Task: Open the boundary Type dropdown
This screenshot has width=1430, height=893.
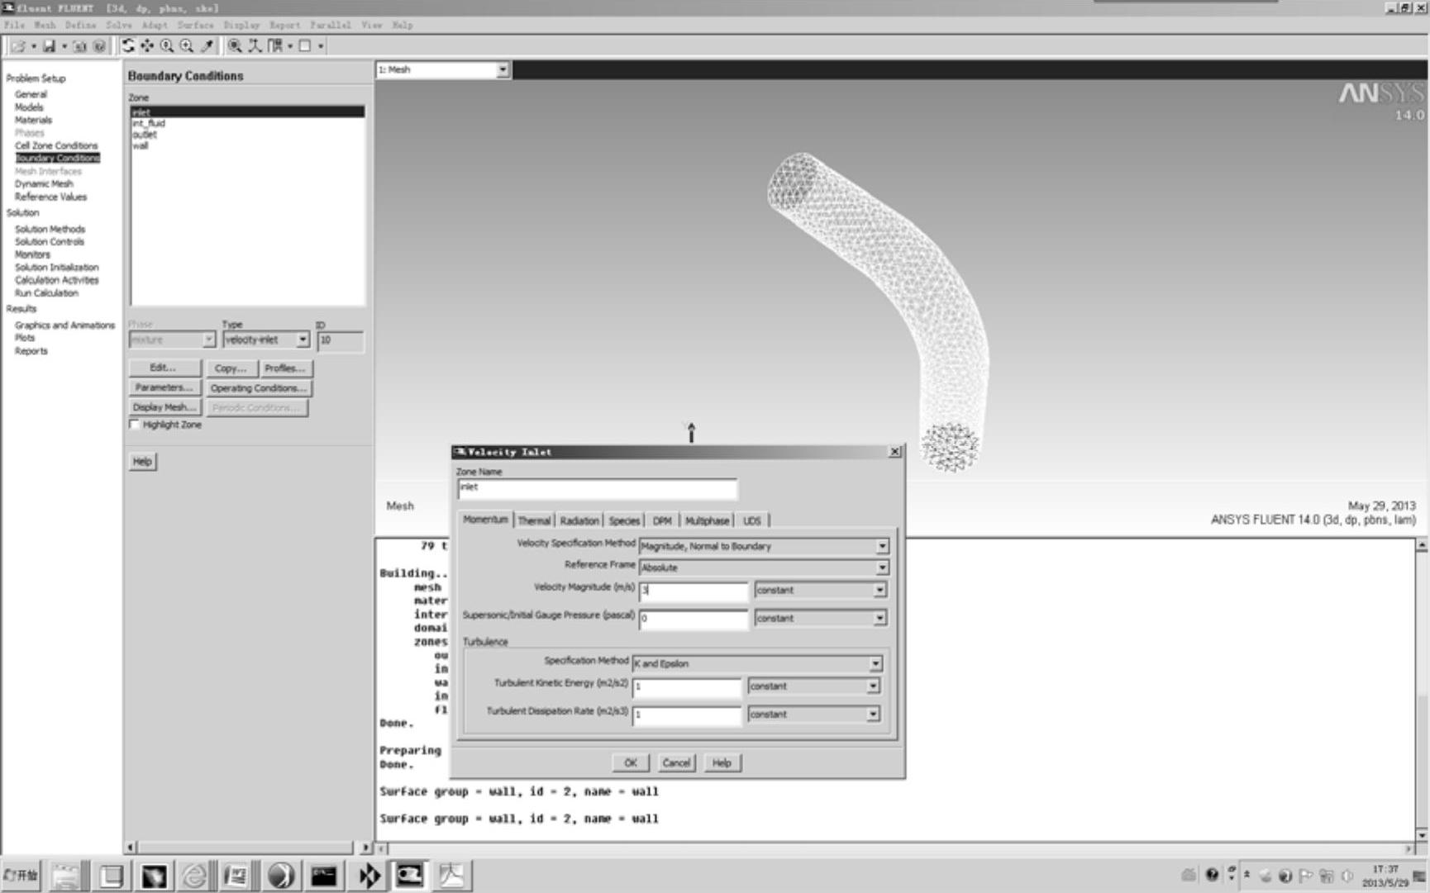Action: 303,340
